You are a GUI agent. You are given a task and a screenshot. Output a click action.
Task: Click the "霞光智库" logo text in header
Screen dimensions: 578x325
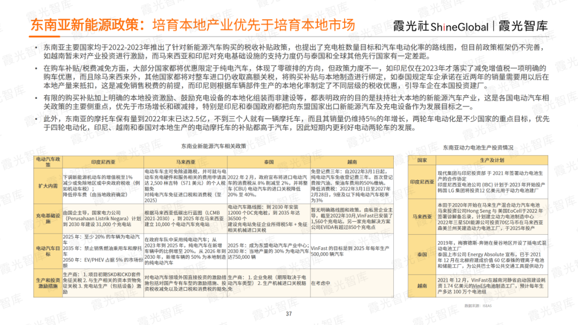523,26
